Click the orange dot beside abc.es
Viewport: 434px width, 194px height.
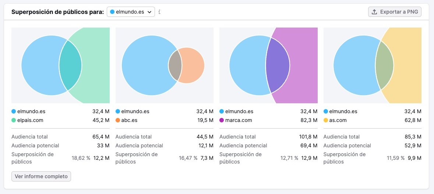[118, 120]
